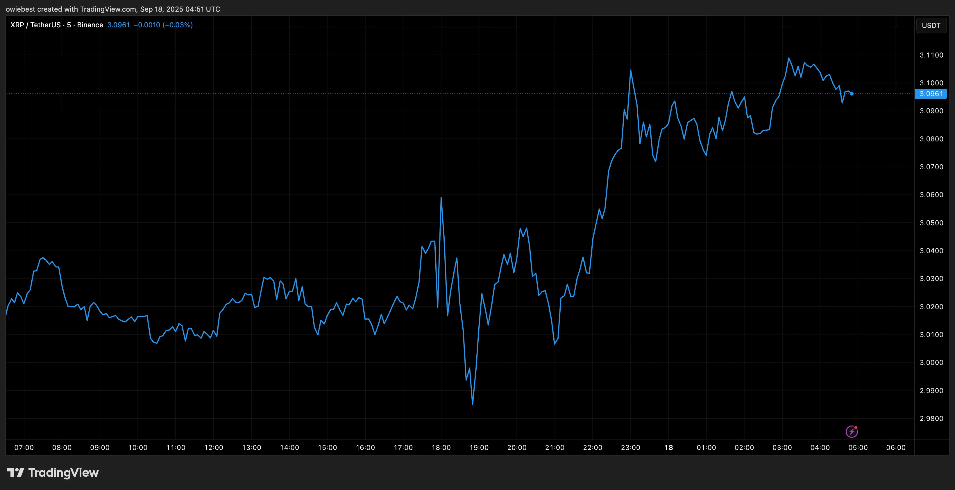The image size is (955, 490).
Task: Click the 04:00 time axis label
Action: pyautogui.click(x=820, y=447)
